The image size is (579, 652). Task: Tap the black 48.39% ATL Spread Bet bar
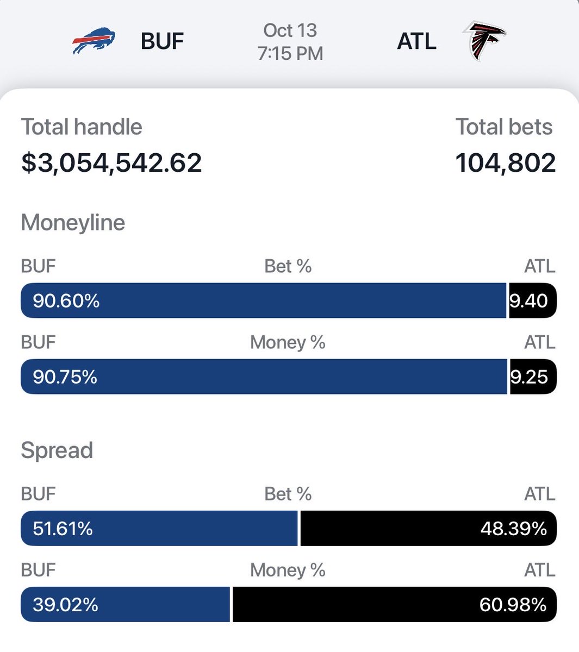pos(428,528)
